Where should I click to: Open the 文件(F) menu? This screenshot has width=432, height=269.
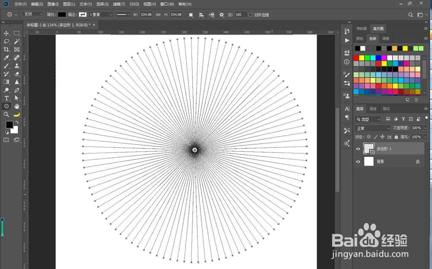20,4
